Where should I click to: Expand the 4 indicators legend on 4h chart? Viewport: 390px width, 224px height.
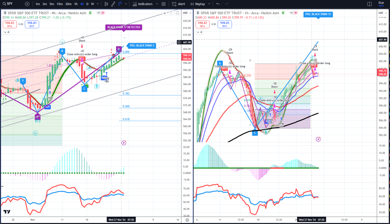[x=7, y=32]
